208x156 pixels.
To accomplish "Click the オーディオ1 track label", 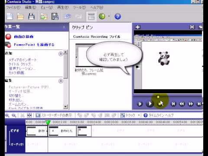I will [x=17, y=144].
